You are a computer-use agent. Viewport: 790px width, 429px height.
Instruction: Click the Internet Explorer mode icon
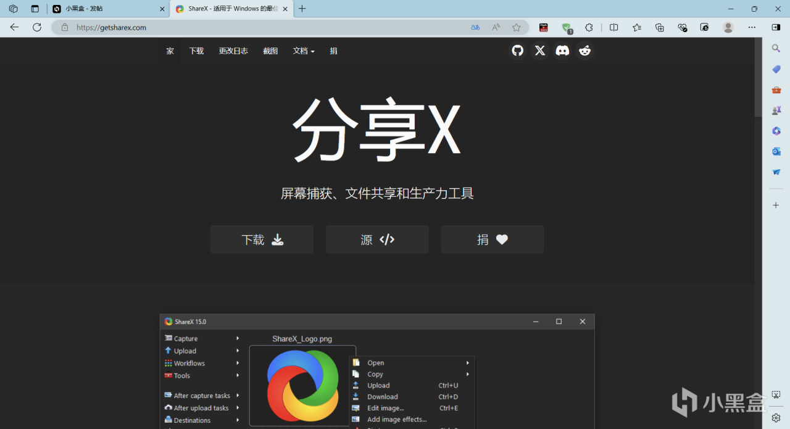(x=704, y=27)
